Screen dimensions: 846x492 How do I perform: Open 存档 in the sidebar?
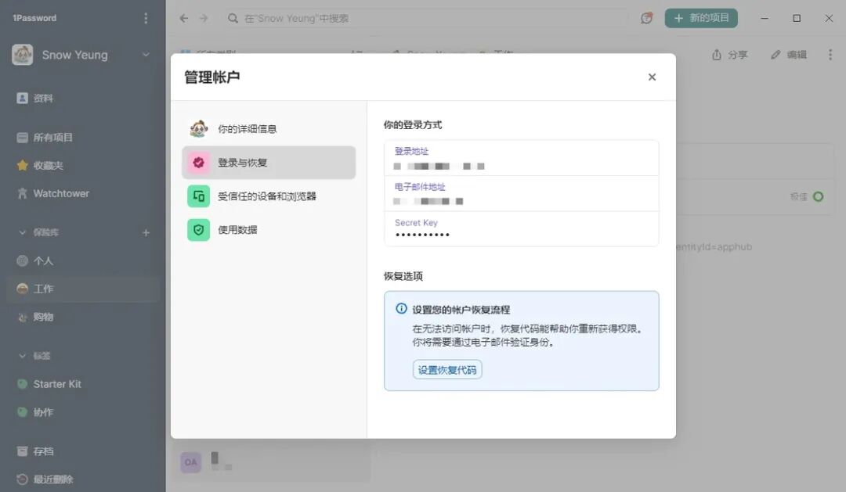coord(83,451)
